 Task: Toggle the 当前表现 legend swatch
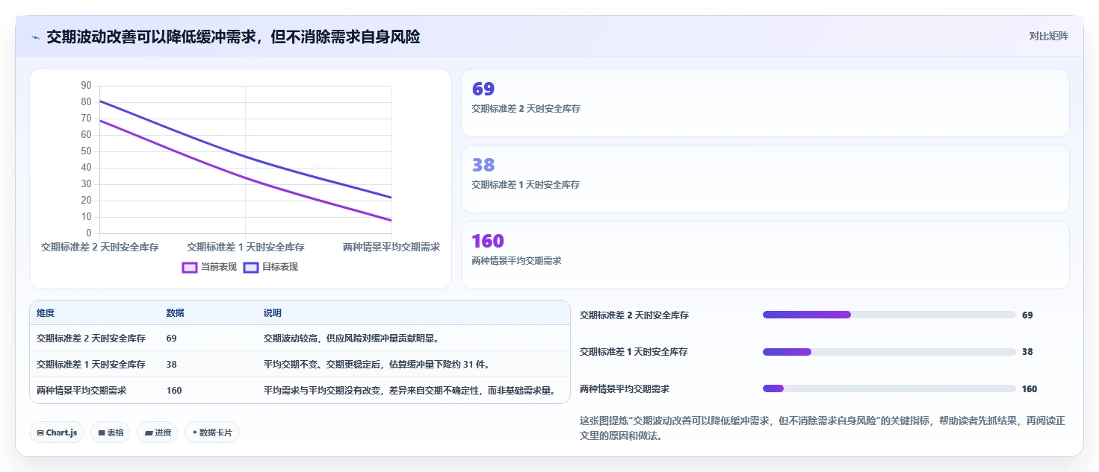coord(190,267)
